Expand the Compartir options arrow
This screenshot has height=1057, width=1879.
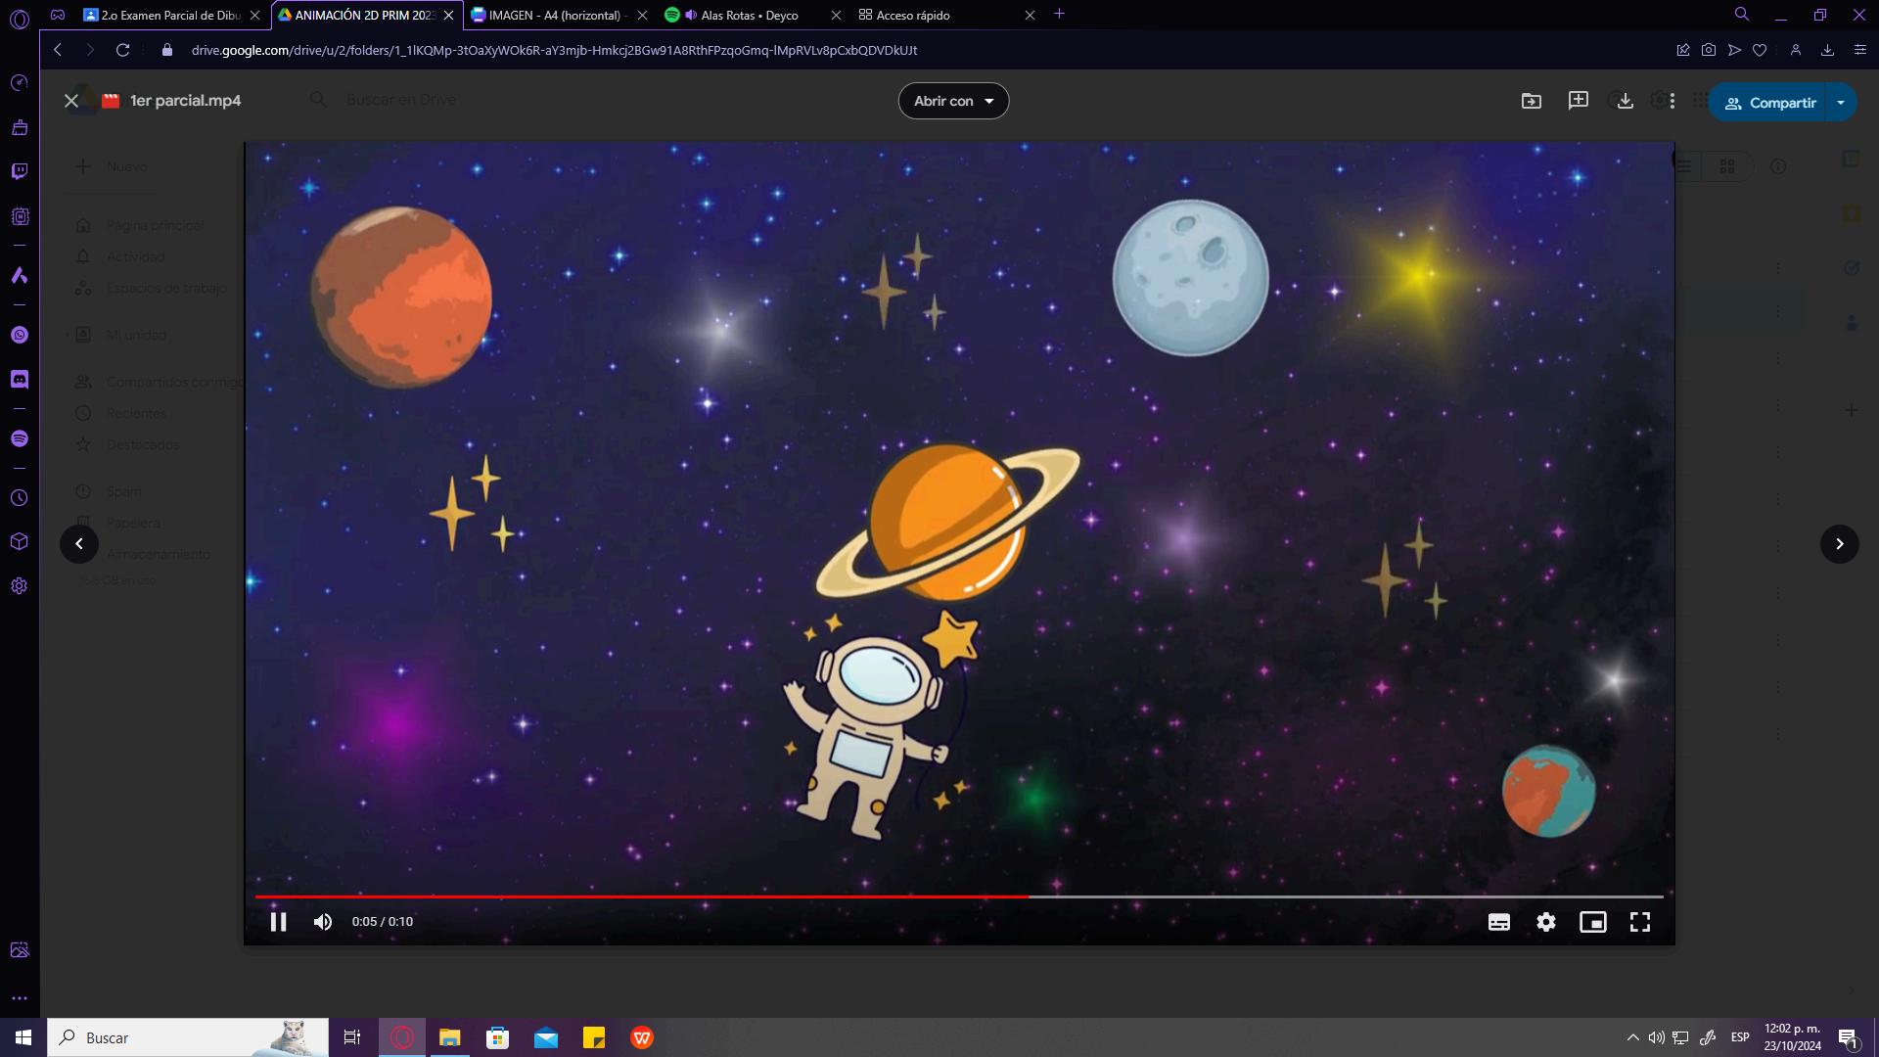click(x=1841, y=103)
